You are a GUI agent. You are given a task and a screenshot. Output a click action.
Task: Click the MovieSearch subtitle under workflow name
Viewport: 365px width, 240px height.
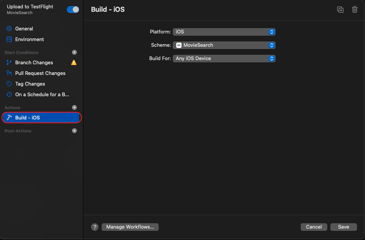coord(19,13)
